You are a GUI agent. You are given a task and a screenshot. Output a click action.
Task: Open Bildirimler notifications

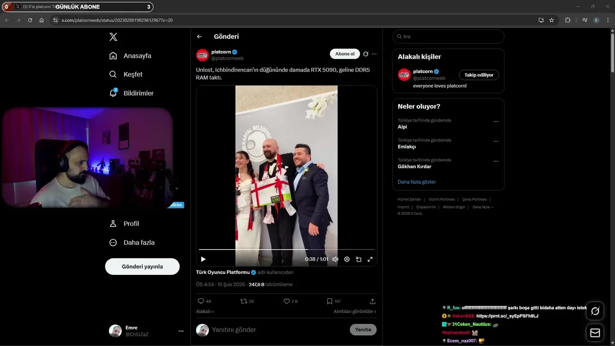pos(132,93)
